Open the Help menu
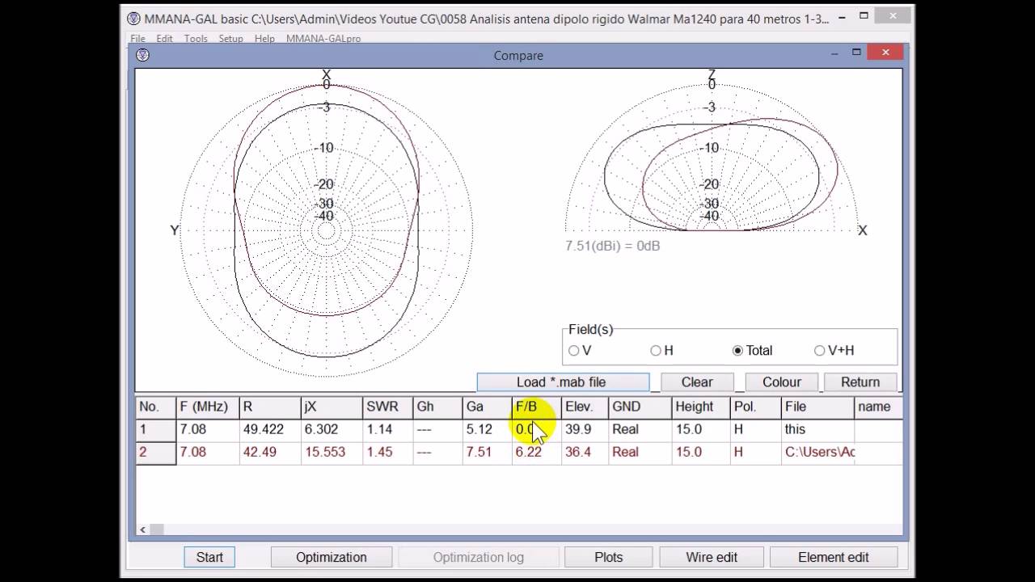The image size is (1035, 582). [x=264, y=38]
